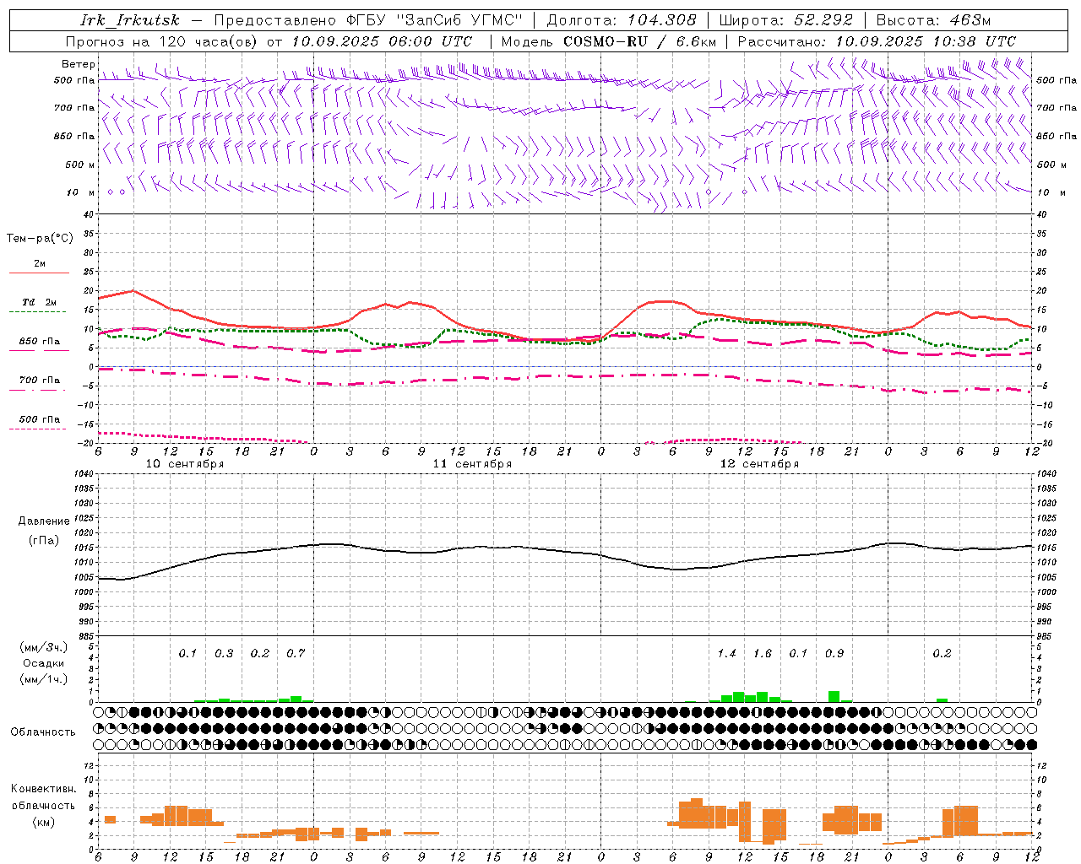This screenshot has height=864, width=1081.
Task: Click the "12 сентября" date label
Action: point(759,464)
